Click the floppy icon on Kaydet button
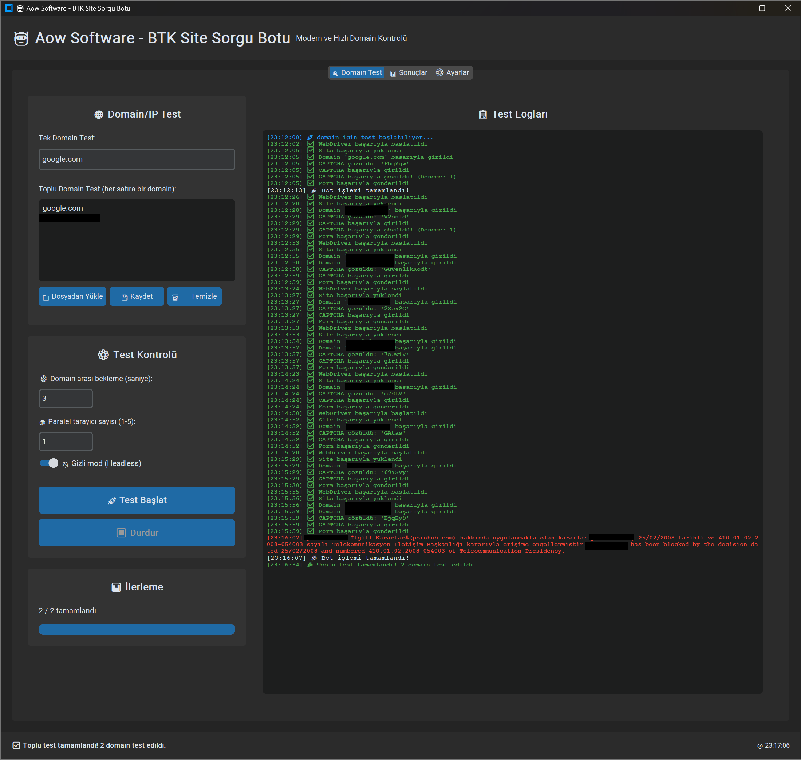This screenshot has height=760, width=801. [x=125, y=298]
